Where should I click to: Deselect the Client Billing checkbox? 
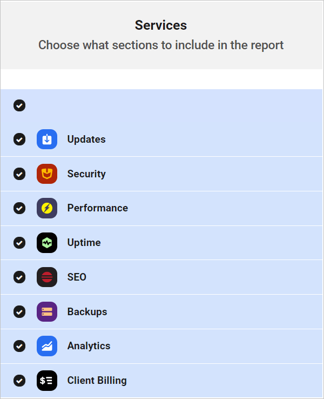[19, 381]
